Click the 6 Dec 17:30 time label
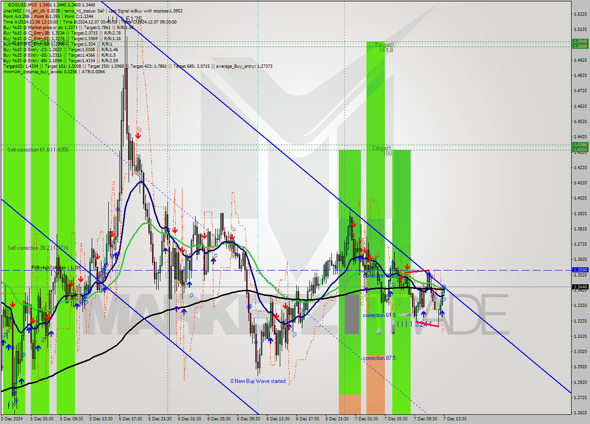 coord(307,419)
